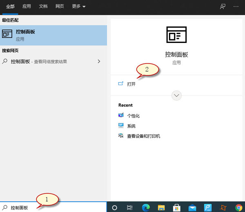Screen dimensions: 245x212
Task: Click 打开 to open Control Panel
Action: pyautogui.click(x=131, y=84)
